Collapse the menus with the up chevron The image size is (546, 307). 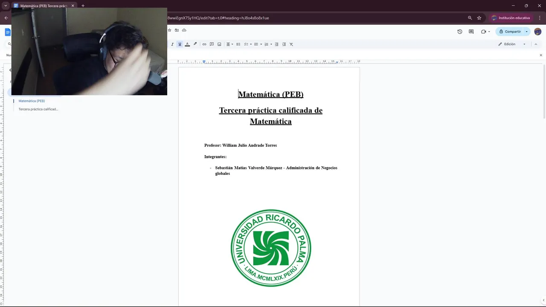[536, 44]
